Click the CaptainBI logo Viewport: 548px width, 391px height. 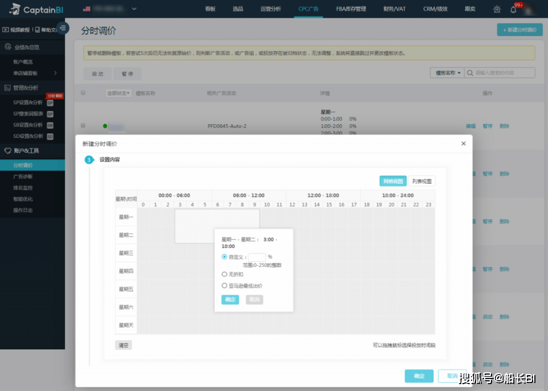tap(35, 10)
